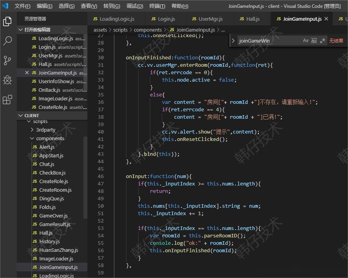Switch to the Hall.js tab
The height and width of the screenshot is (278, 348).
(x=252, y=19)
